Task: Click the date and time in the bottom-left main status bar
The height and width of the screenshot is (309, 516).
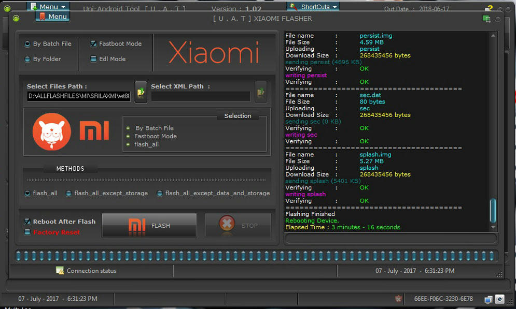Action: pyautogui.click(x=58, y=299)
